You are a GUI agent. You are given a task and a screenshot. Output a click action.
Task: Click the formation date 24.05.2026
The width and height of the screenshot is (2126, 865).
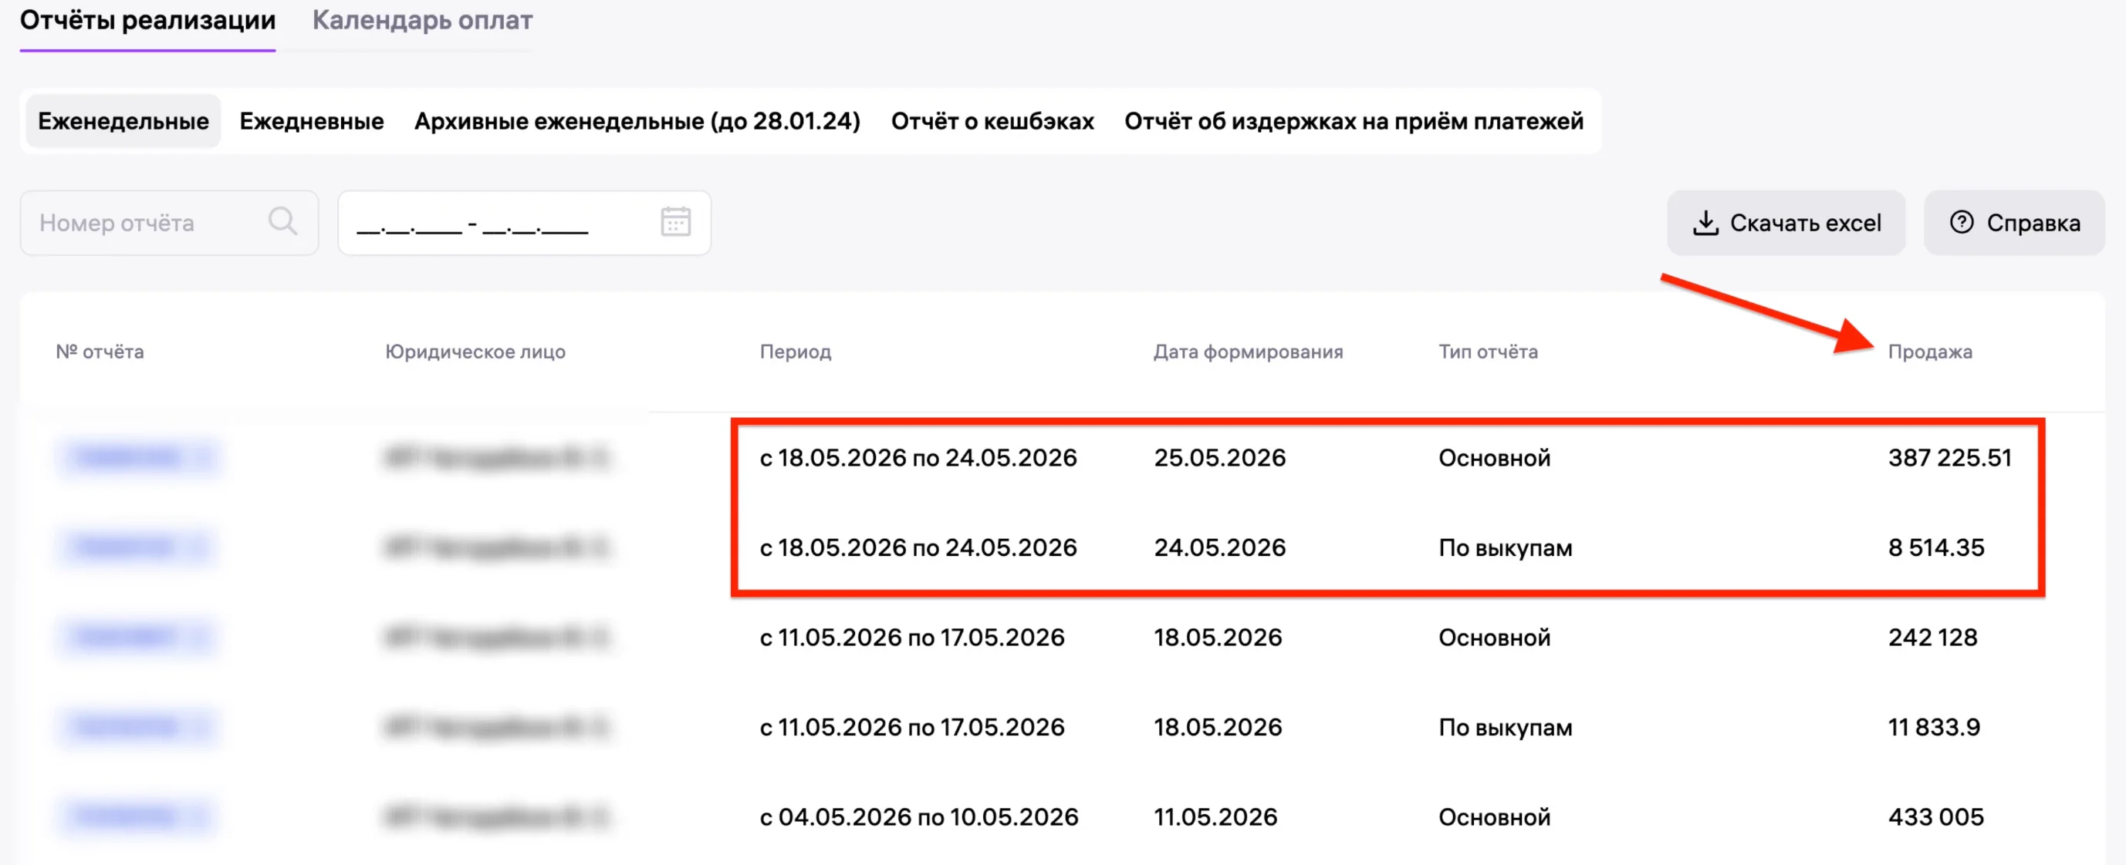point(1219,547)
